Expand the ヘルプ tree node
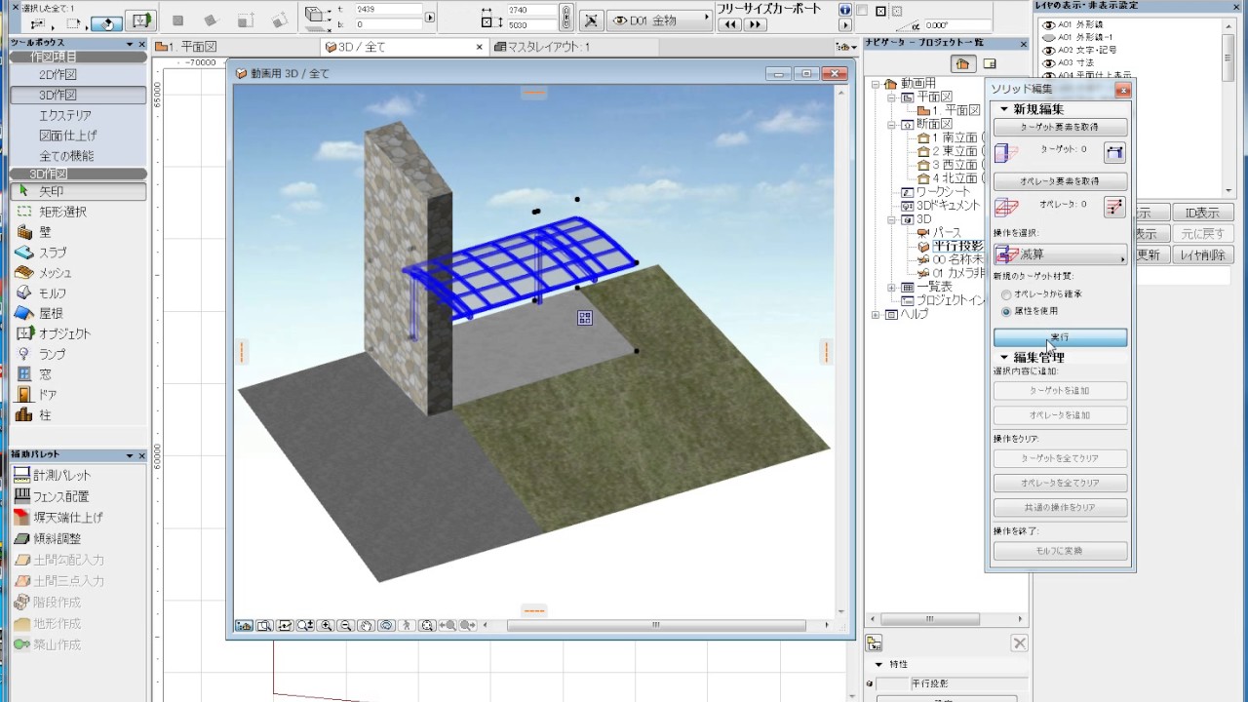Screen dimensions: 1248x702 click(x=876, y=315)
